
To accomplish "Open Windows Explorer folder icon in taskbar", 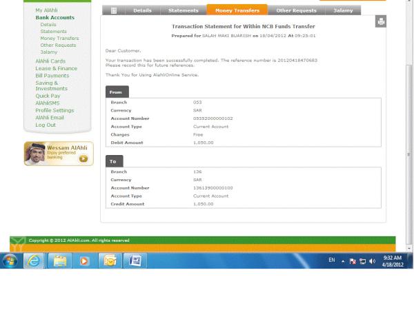I will pyautogui.click(x=59, y=261).
